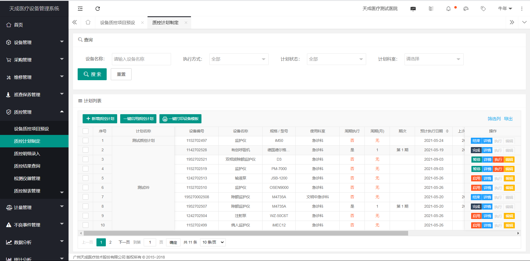Click 首页 in the sidebar

pyautogui.click(x=19, y=25)
